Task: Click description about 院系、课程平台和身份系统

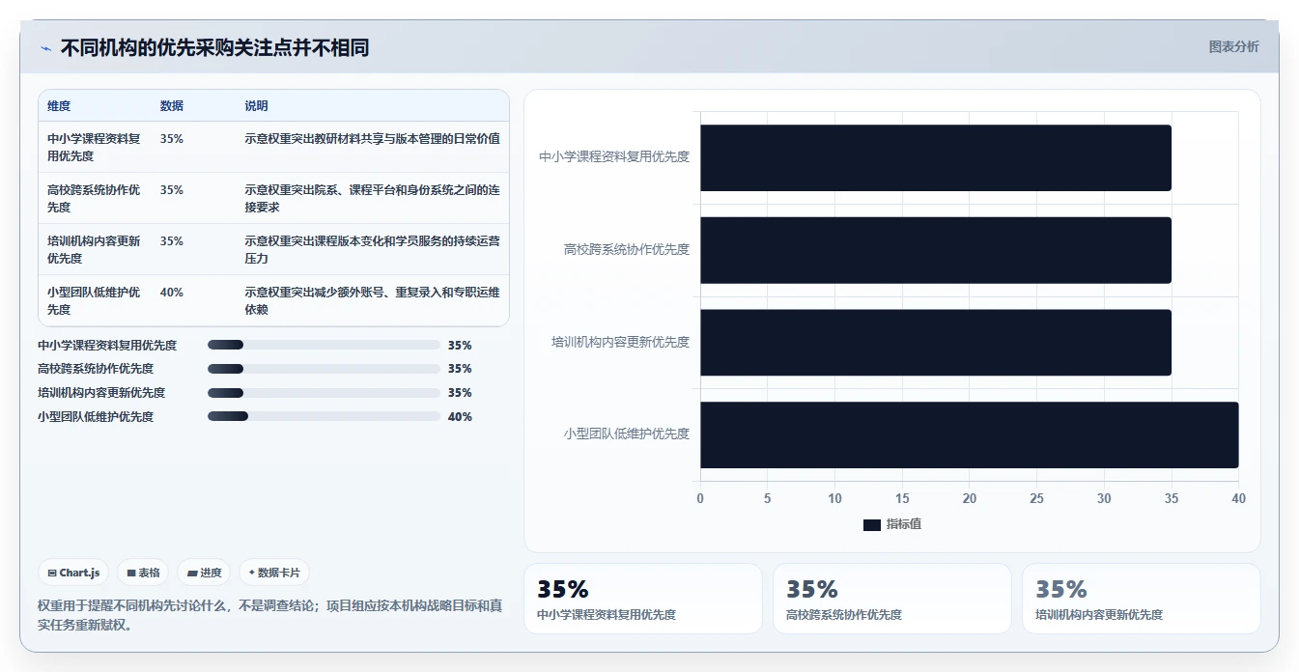Action: click(x=372, y=198)
